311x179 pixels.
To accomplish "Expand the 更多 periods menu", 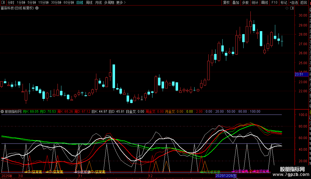I will pos(121,2).
